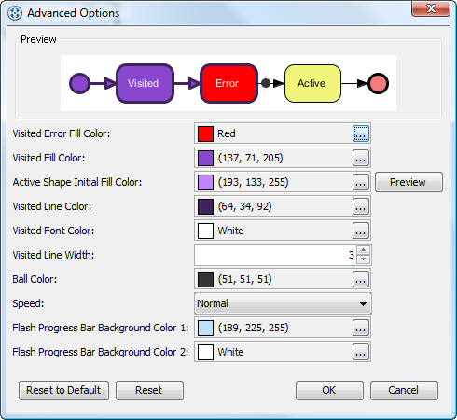
Task: Decrease Visited Line Width with down arrow
Action: (363, 259)
